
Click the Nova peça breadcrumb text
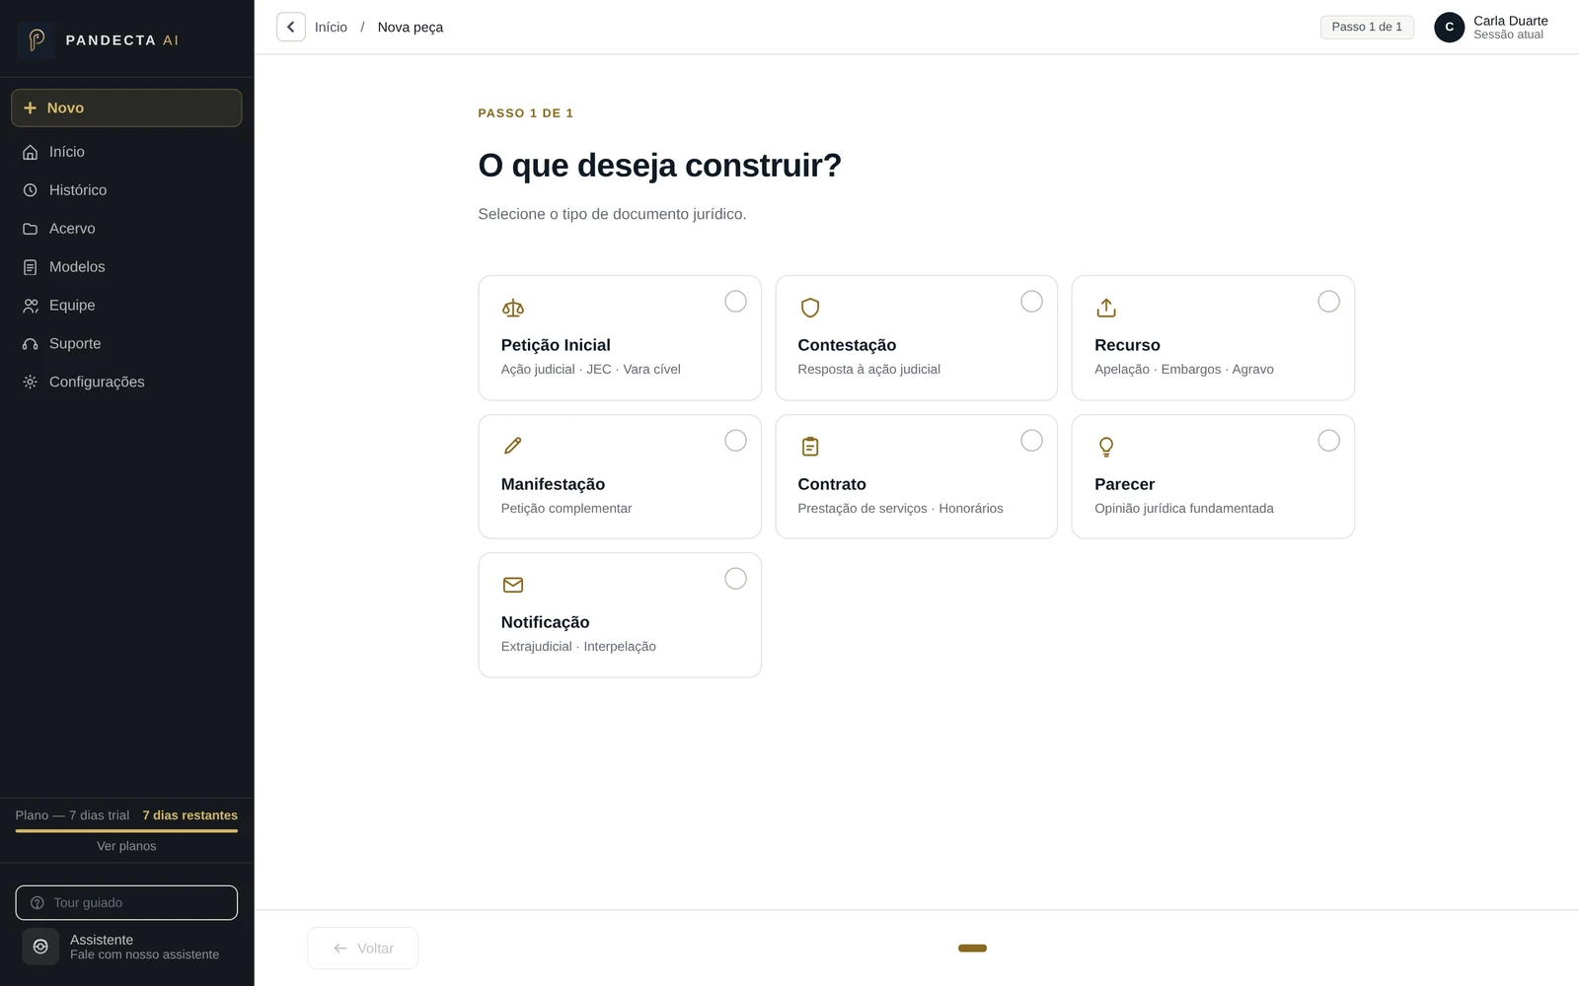click(x=411, y=28)
